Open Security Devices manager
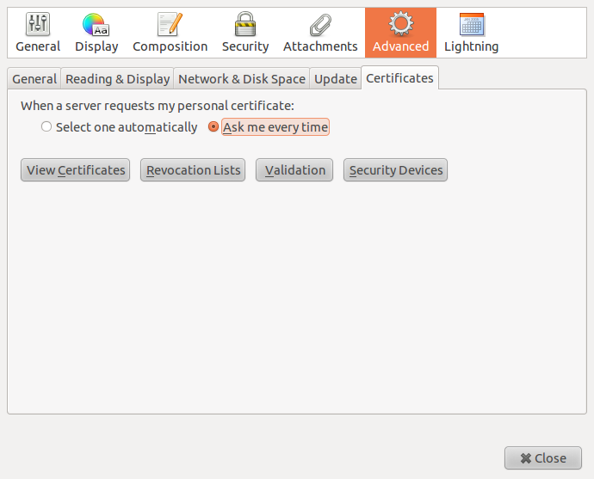 click(395, 170)
